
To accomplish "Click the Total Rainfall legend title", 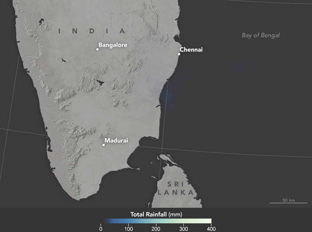I will pos(156,214).
